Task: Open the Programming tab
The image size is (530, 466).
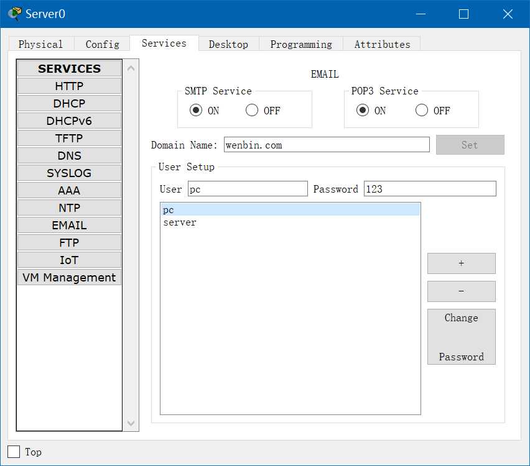Action: (x=301, y=44)
